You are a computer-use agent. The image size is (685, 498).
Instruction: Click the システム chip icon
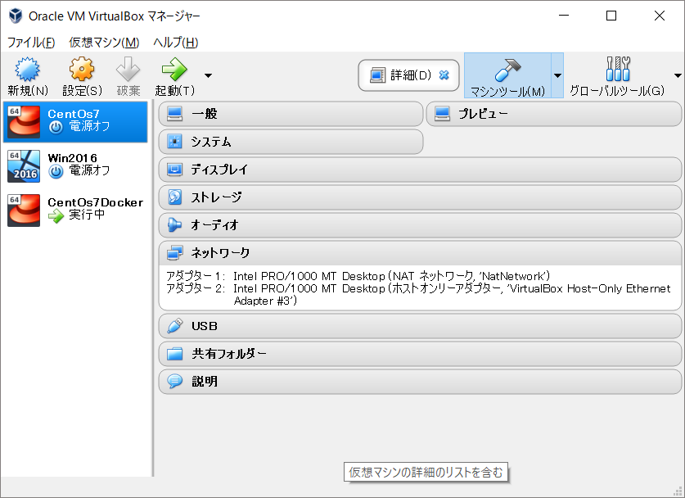(175, 142)
